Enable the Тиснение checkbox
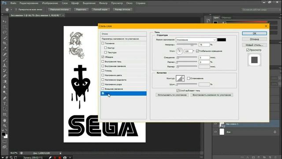 pyautogui.click(x=103, y=43)
